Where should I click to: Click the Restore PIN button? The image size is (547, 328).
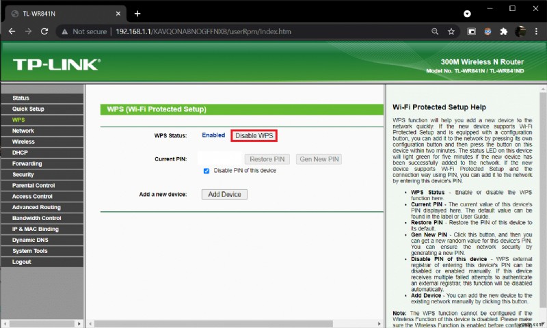267,159
